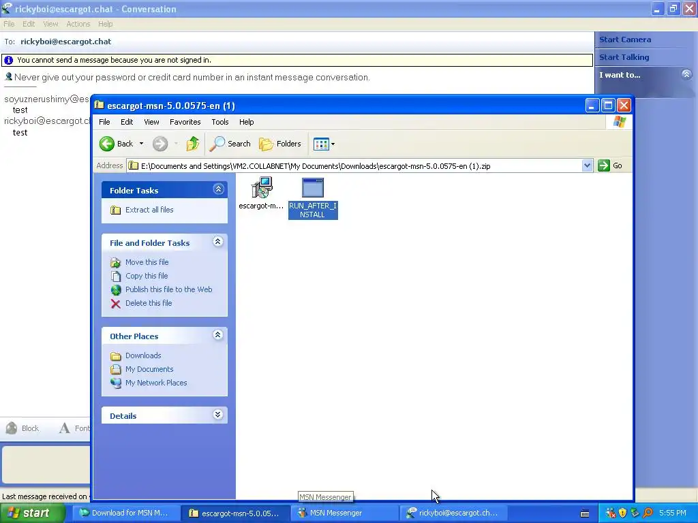This screenshot has height=523, width=698.
Task: Open the File menu in zip window
Action: pyautogui.click(x=104, y=122)
